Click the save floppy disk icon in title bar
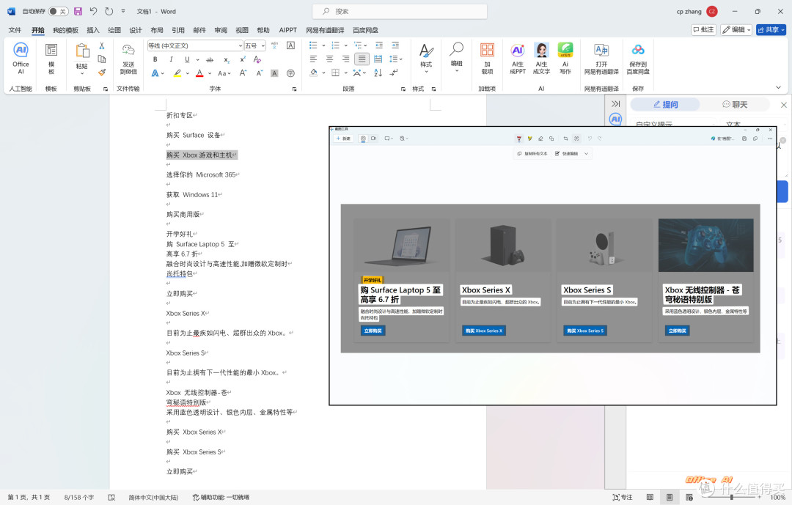The width and height of the screenshot is (792, 505). (x=78, y=11)
